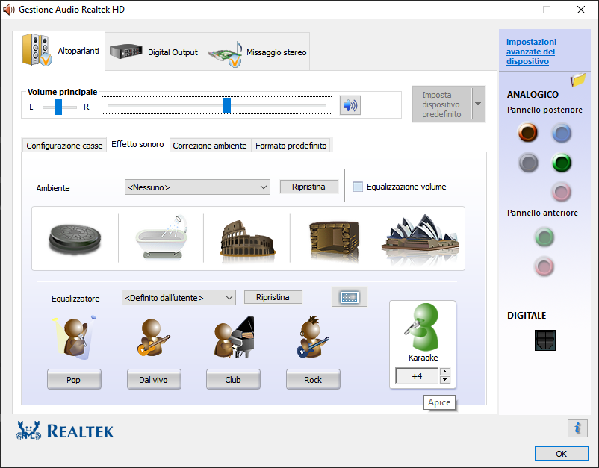Screen dimensions: 599x468
Task: Click the green Karaoke singer icon
Action: (x=423, y=328)
